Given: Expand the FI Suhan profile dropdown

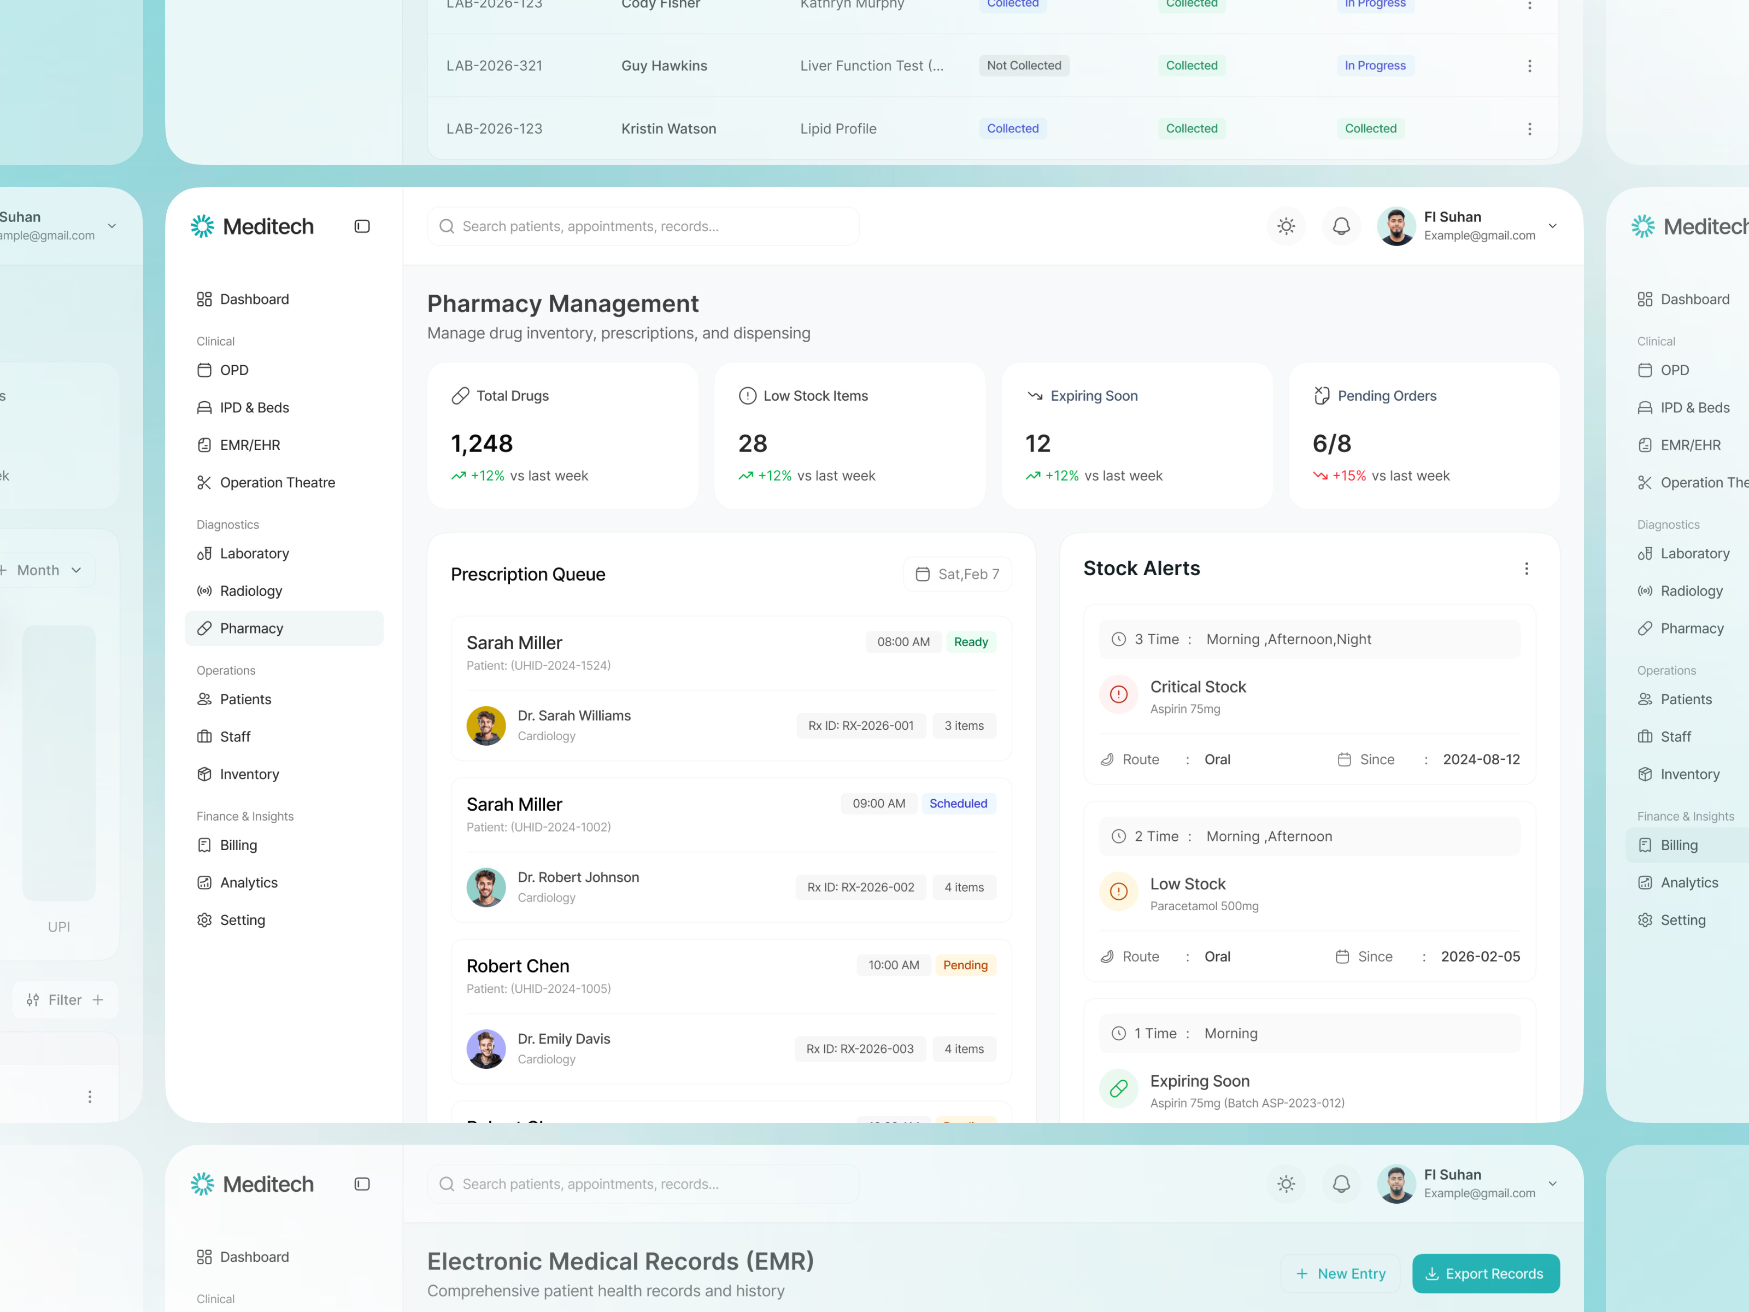Looking at the screenshot, I should pyautogui.click(x=1552, y=226).
